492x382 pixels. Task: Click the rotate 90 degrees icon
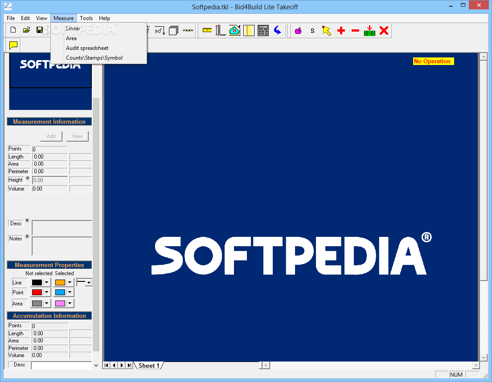click(x=160, y=31)
